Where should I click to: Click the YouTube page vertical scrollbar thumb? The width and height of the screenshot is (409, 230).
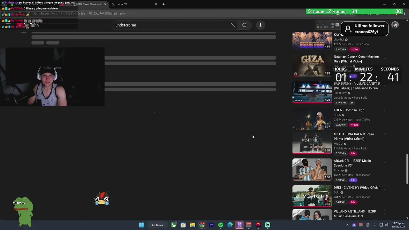(x=407, y=169)
